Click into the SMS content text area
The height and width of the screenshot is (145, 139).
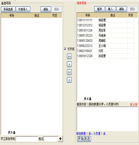tap(107, 119)
